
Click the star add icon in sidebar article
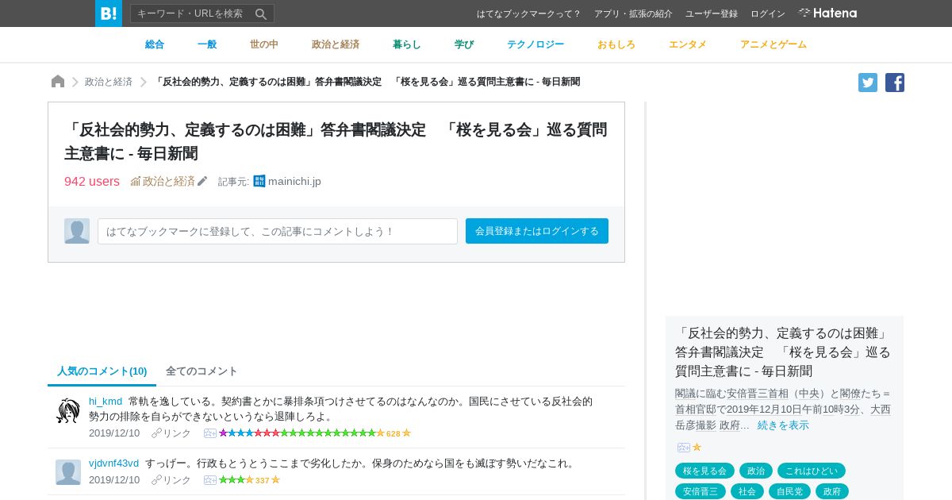684,448
